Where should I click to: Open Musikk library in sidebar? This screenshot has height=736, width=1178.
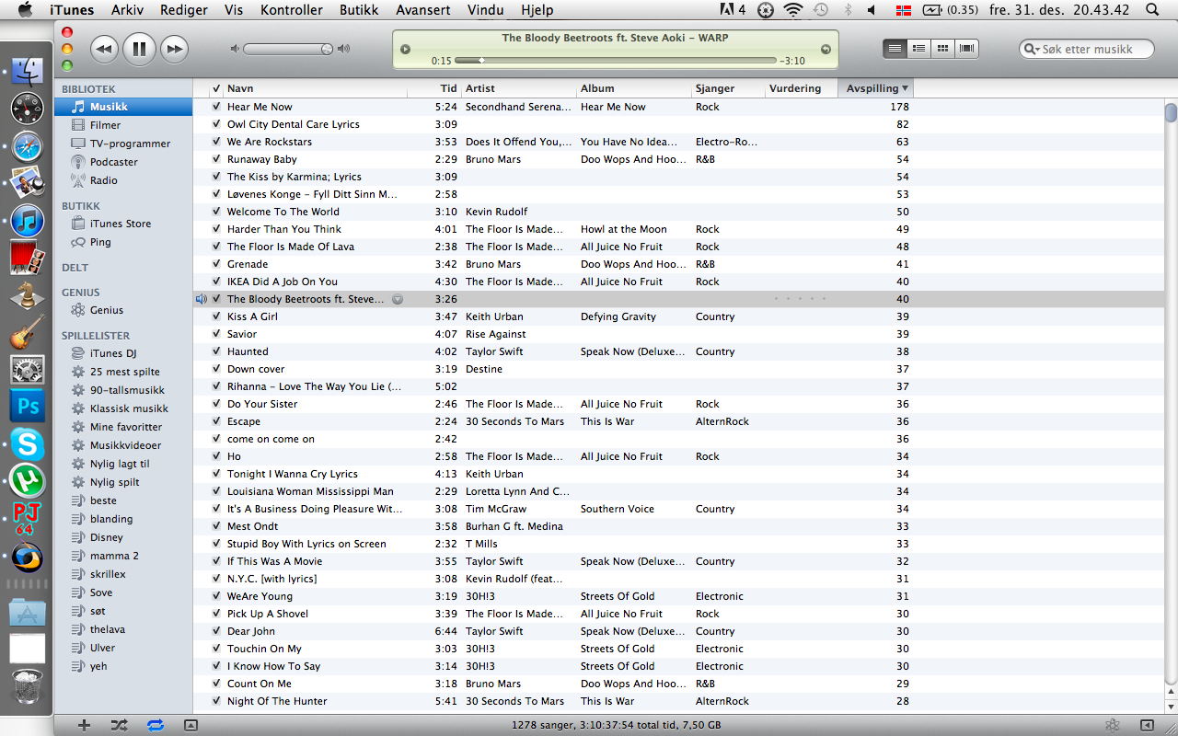click(x=123, y=107)
